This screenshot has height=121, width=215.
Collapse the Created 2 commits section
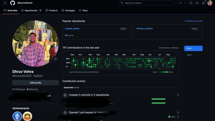pos(178,95)
